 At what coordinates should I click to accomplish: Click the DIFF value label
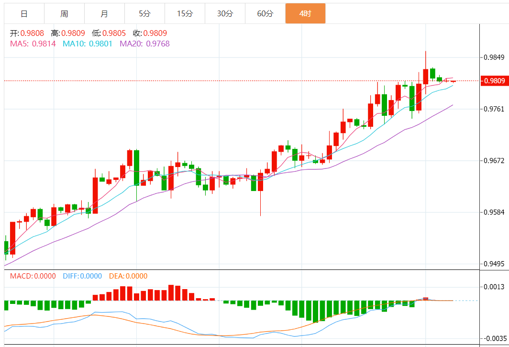tap(82, 276)
